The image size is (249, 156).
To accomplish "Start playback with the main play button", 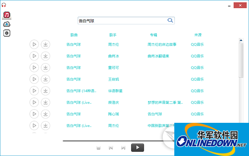I will coord(137,148).
